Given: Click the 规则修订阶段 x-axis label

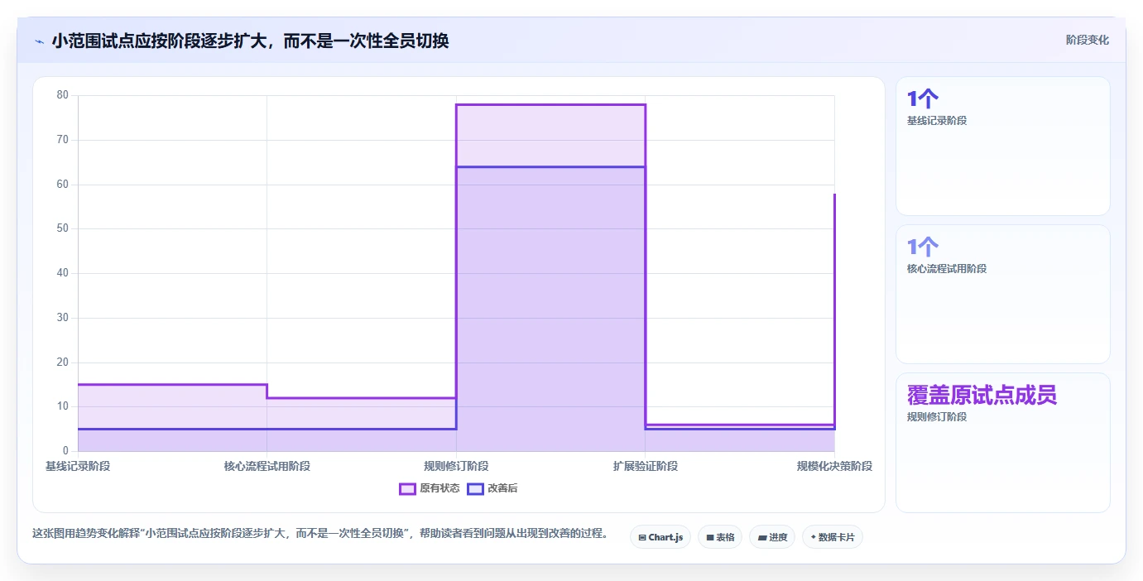Looking at the screenshot, I should (456, 466).
